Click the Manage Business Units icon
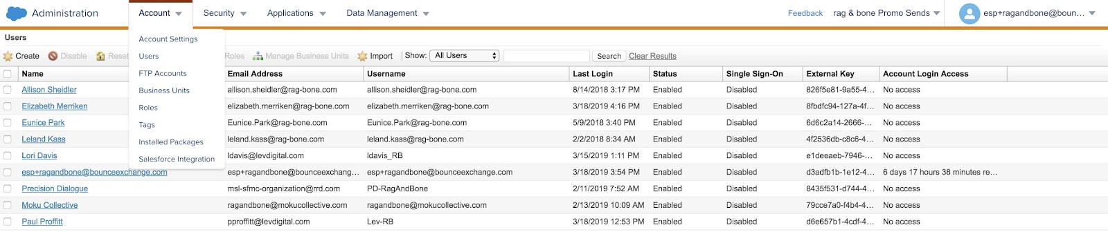The width and height of the screenshot is (1108, 252). (258, 56)
